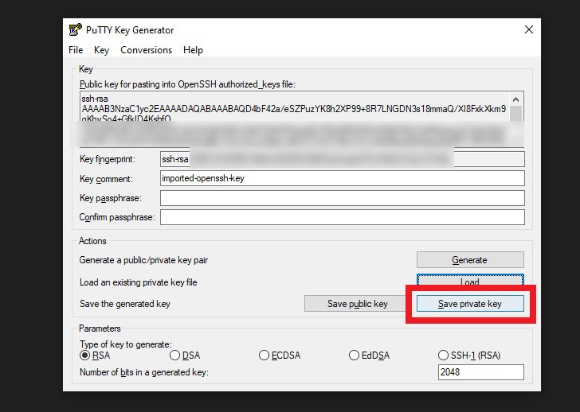580x412 pixels.
Task: Open the Key menu
Action: 101,50
